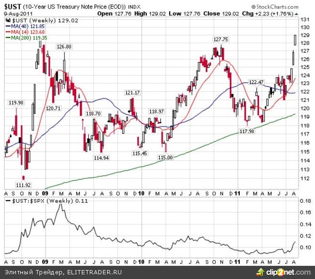The height and width of the screenshot is (279, 315).
Task: Click the INDX label in the title
Action: pos(134,7)
